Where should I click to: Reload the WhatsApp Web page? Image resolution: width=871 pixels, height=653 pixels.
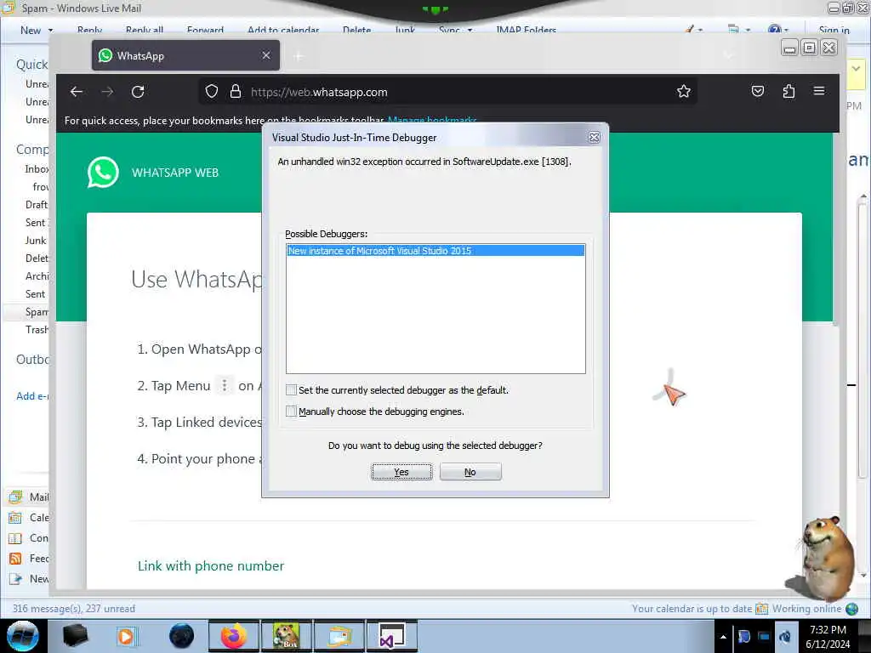tap(138, 92)
